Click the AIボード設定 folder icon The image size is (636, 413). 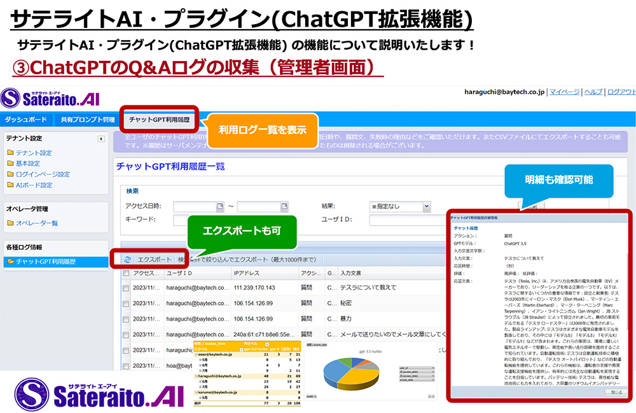pyautogui.click(x=10, y=186)
